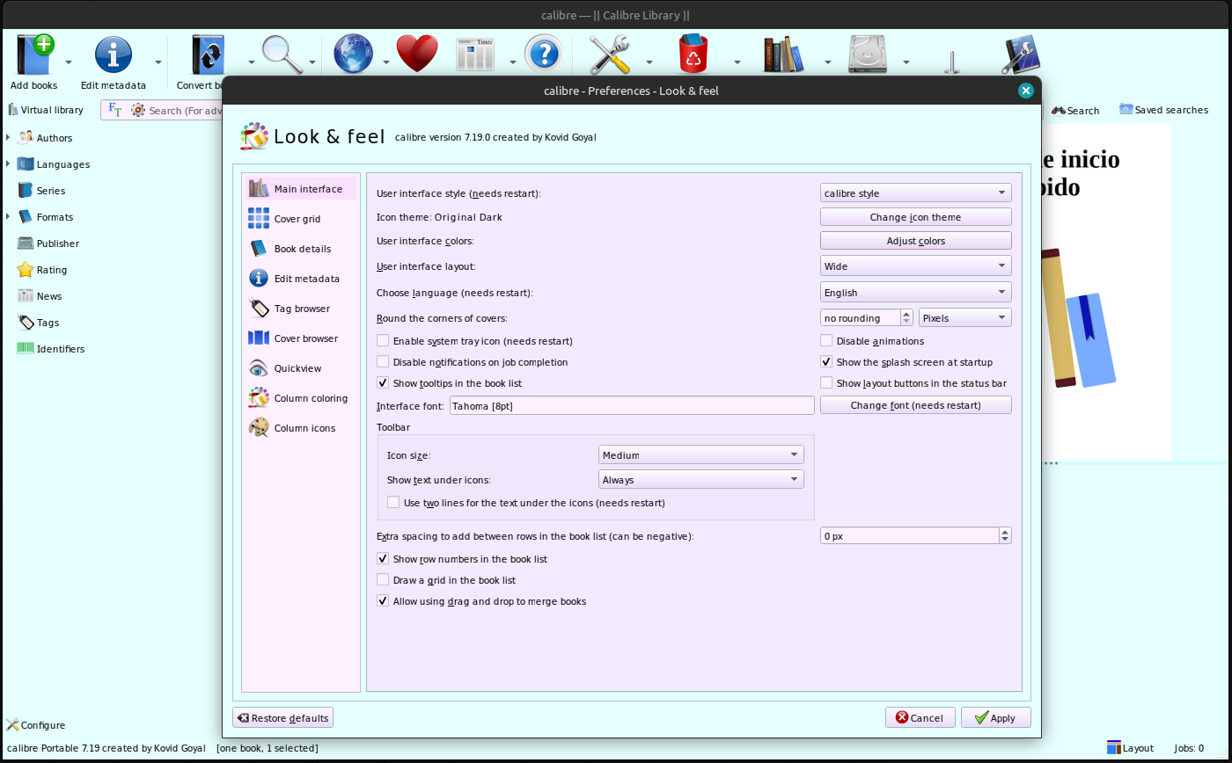The image size is (1232, 763).
Task: Open the Edit metadata preferences section
Action: click(x=299, y=279)
